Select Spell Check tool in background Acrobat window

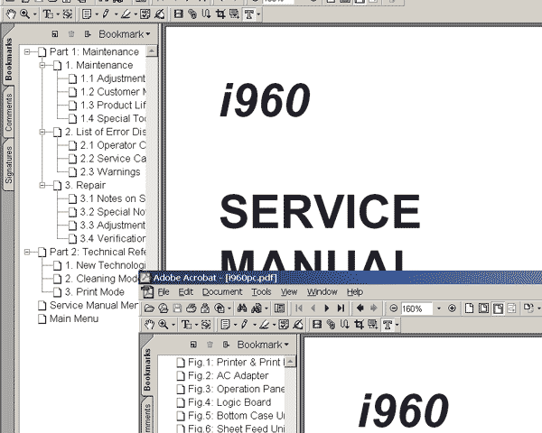(145, 14)
